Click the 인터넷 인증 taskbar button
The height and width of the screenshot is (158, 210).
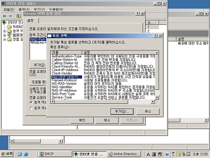click(x=90, y=154)
